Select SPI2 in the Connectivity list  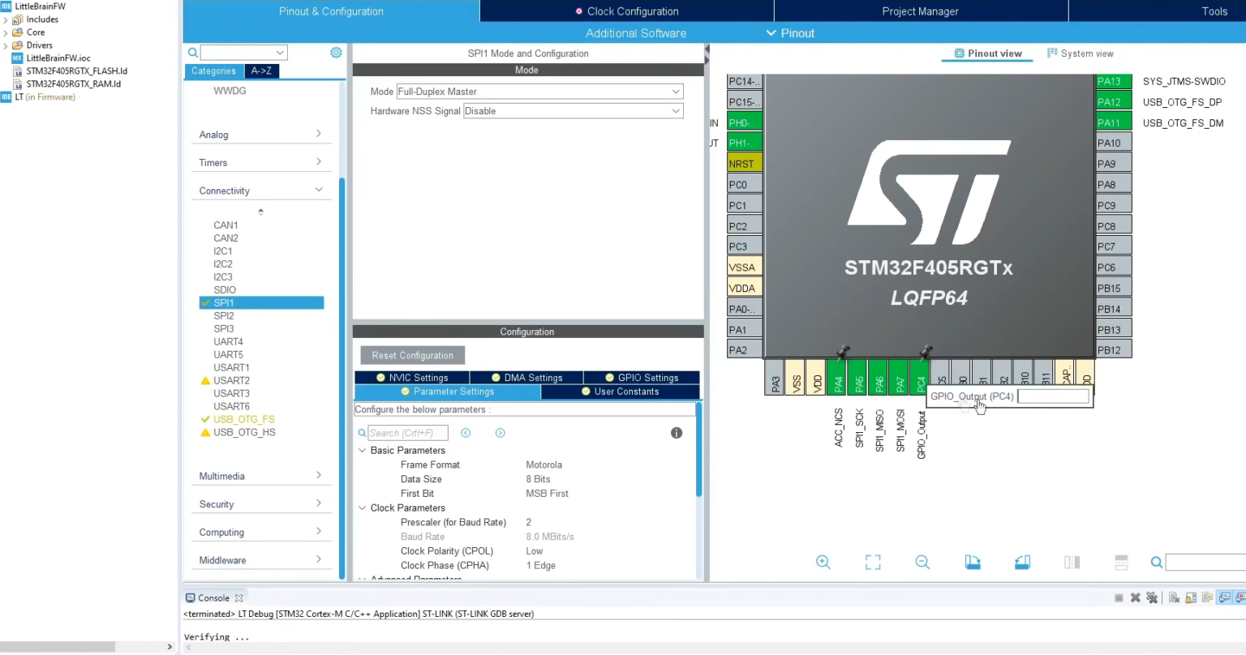223,315
